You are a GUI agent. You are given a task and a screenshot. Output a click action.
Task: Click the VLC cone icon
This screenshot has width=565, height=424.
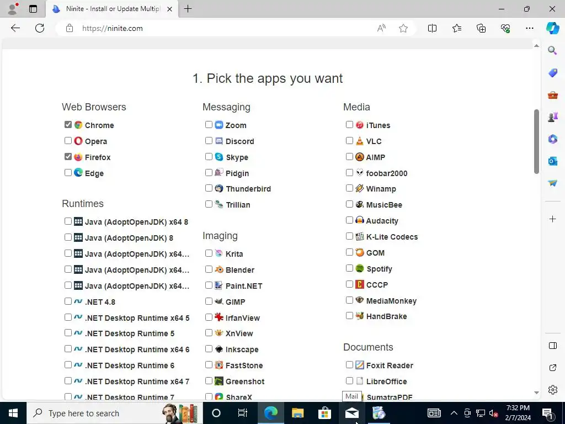pos(360,141)
